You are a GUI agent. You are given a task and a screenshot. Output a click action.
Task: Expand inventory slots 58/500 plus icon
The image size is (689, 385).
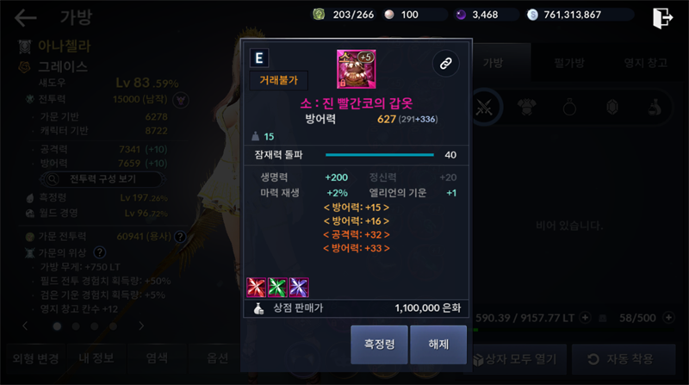tap(668, 317)
